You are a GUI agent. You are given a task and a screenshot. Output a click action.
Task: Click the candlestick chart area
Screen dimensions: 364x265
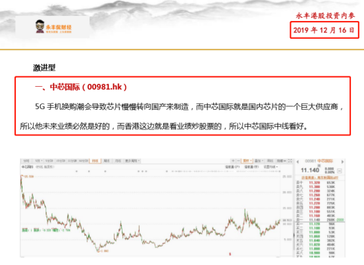pyautogui.click(x=151, y=214)
